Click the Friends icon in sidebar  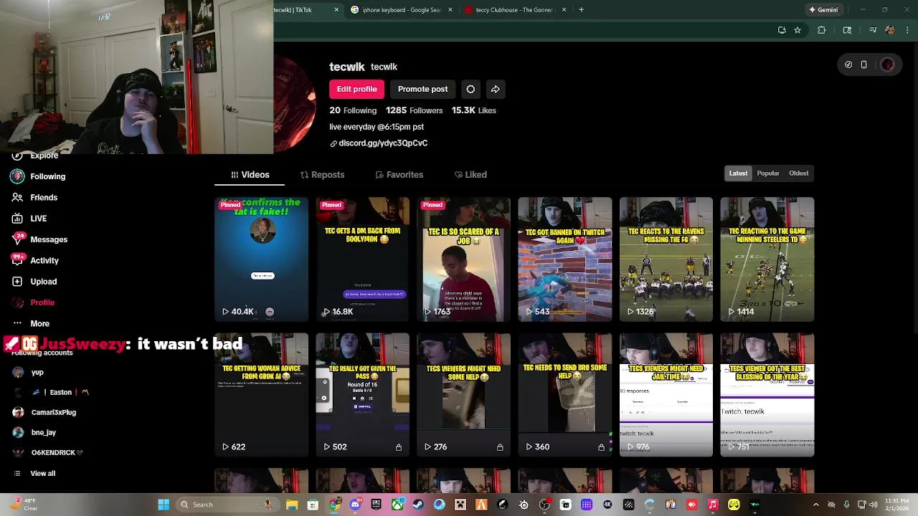[x=16, y=197]
